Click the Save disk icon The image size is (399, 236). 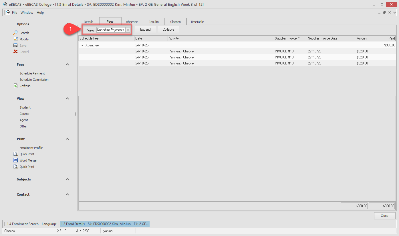[16, 46]
